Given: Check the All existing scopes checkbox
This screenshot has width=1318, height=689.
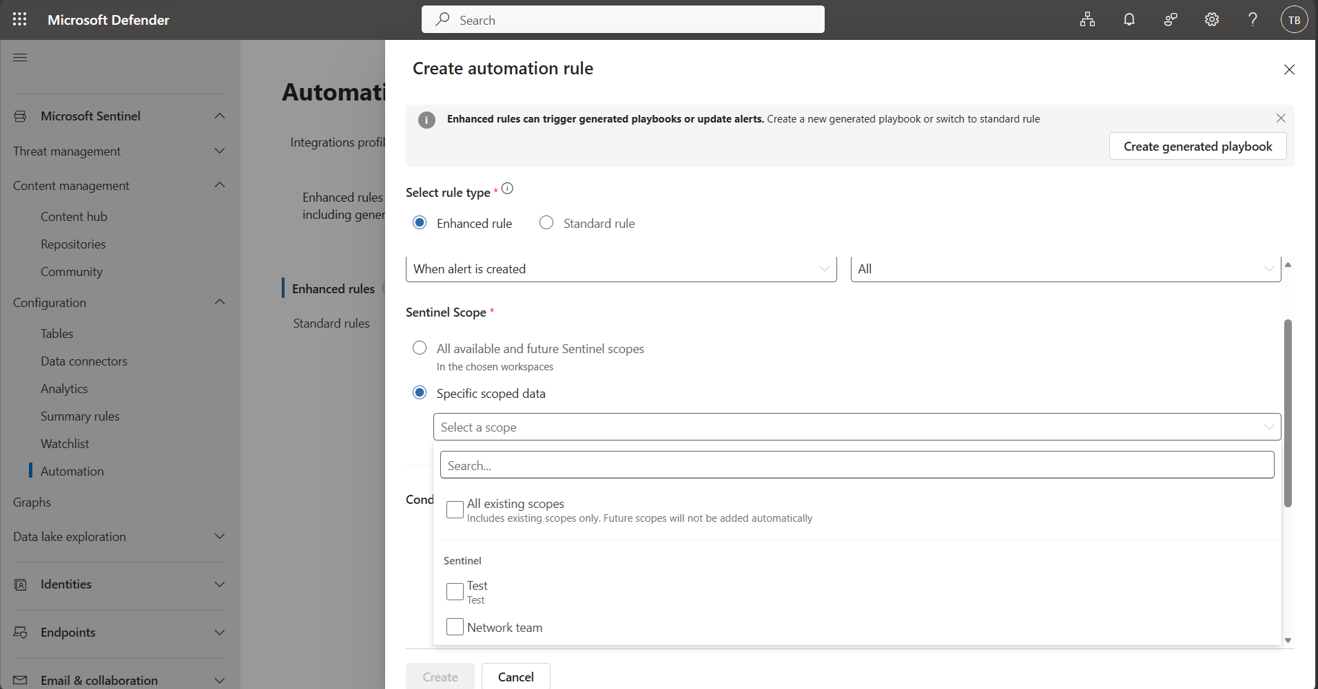Looking at the screenshot, I should (x=455, y=509).
